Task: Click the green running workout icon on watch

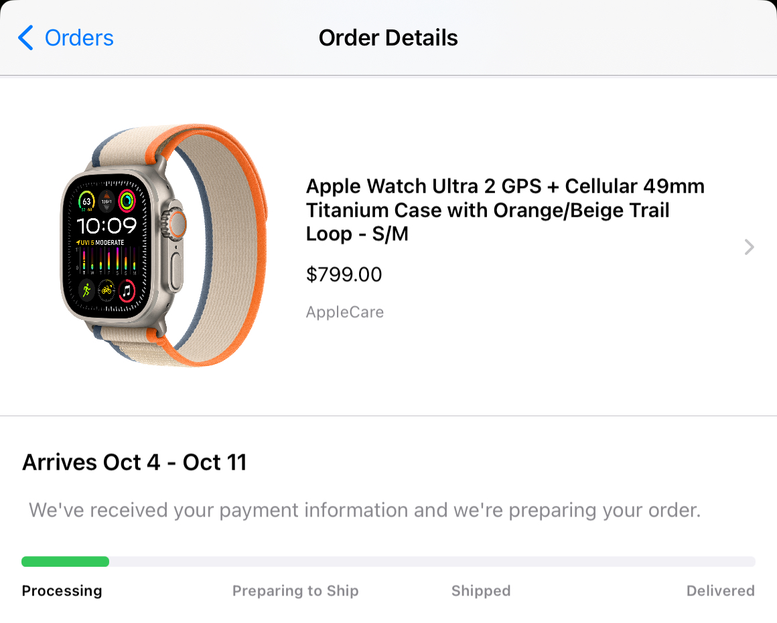Action: point(86,290)
